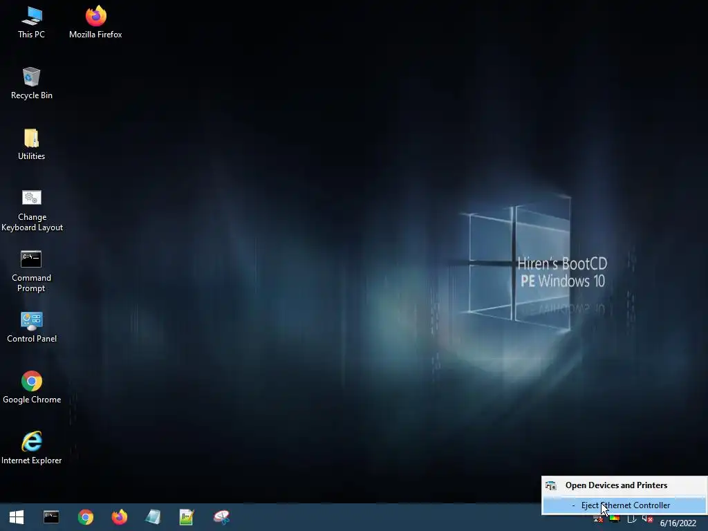This screenshot has height=531, width=708.
Task: Launch Google Chrome from the taskbar
Action: point(85,517)
